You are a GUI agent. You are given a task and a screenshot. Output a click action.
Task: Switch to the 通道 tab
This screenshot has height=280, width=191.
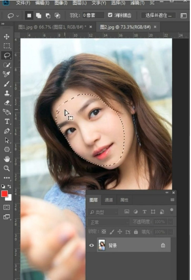tap(109, 200)
